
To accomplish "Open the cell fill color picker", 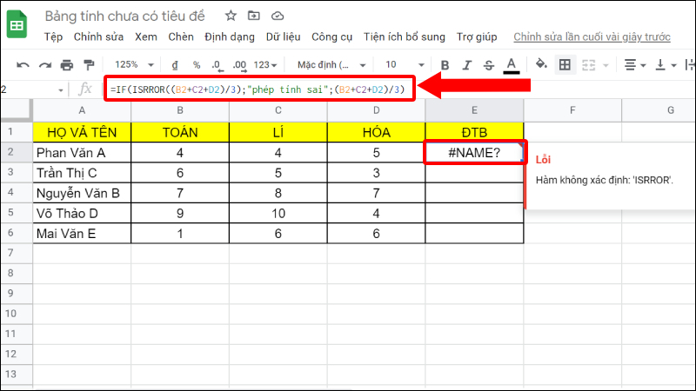I will pos(540,65).
